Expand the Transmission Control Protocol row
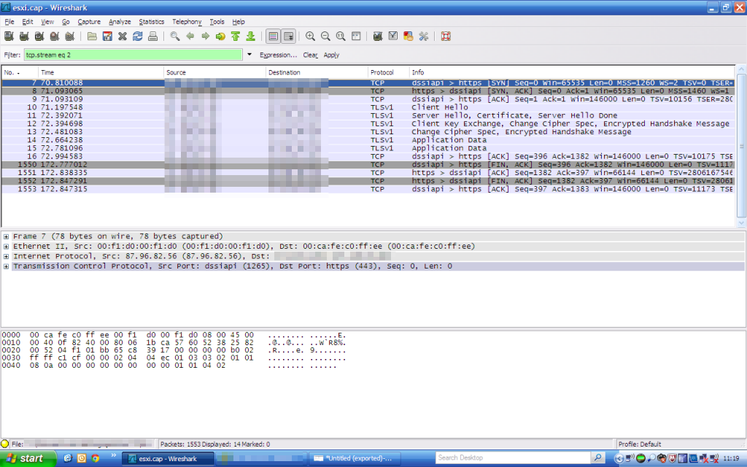 click(6, 266)
